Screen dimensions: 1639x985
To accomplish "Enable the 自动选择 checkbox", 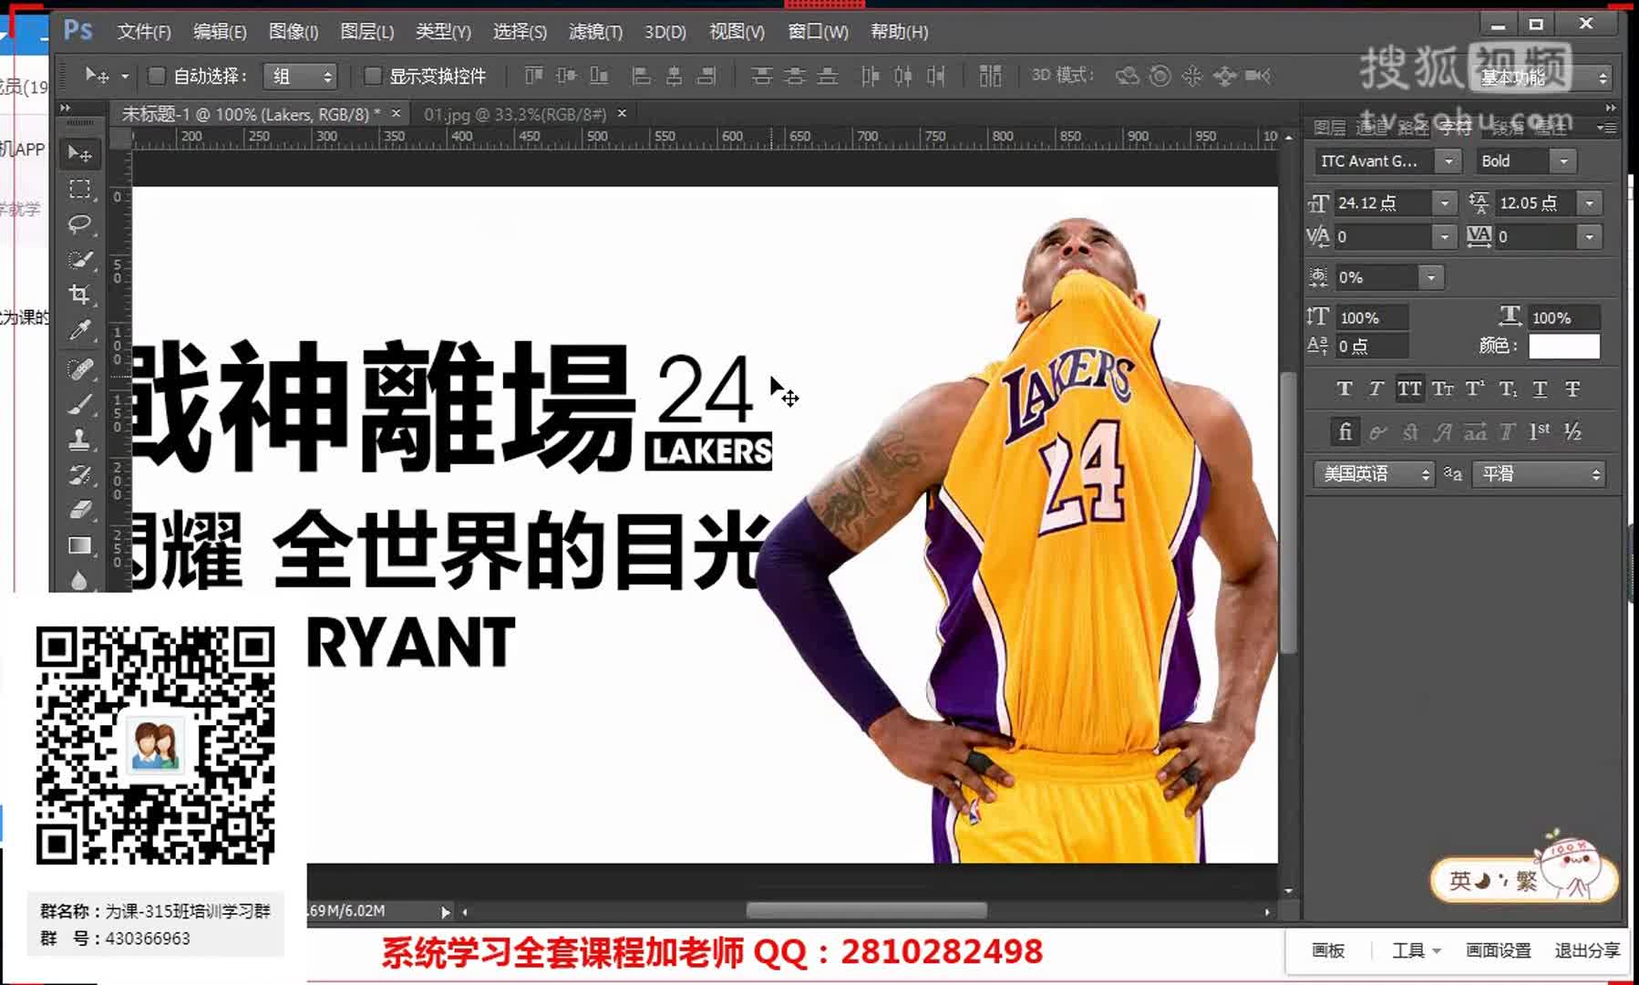I will click(157, 76).
